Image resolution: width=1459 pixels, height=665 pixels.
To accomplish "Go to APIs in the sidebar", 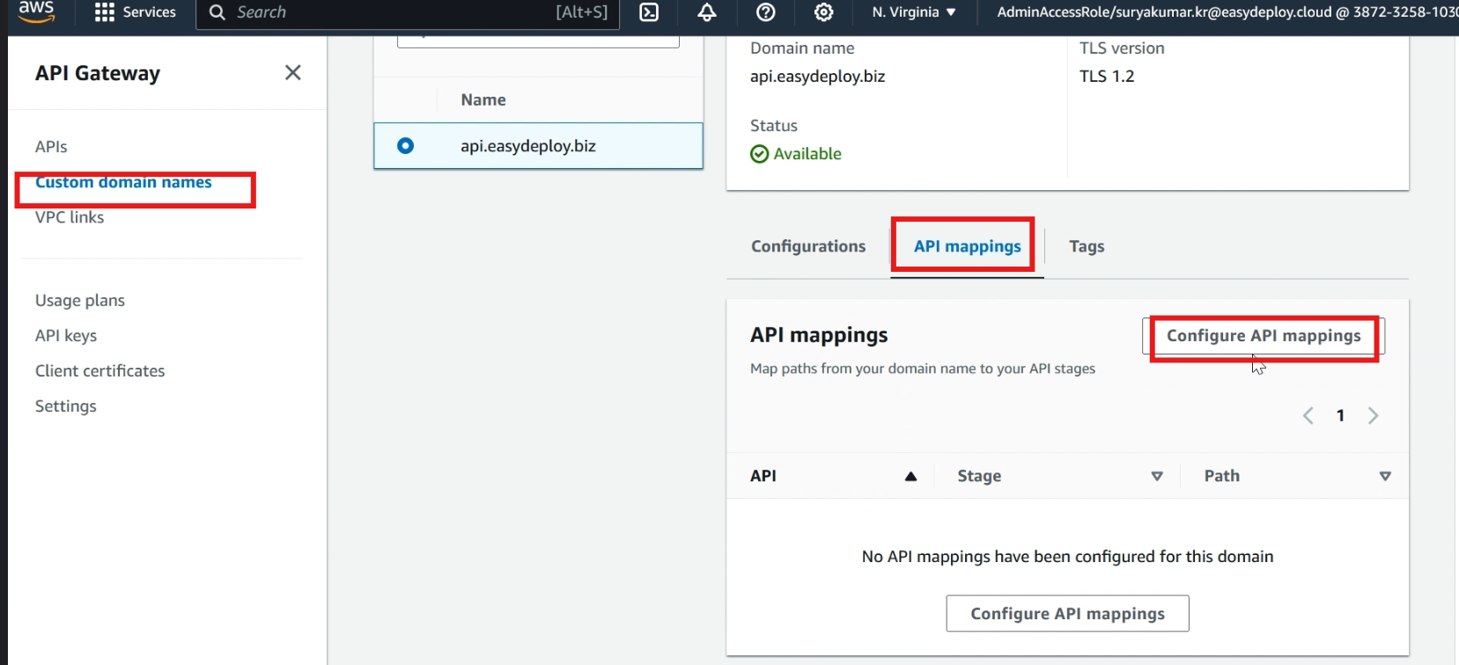I will click(x=51, y=147).
